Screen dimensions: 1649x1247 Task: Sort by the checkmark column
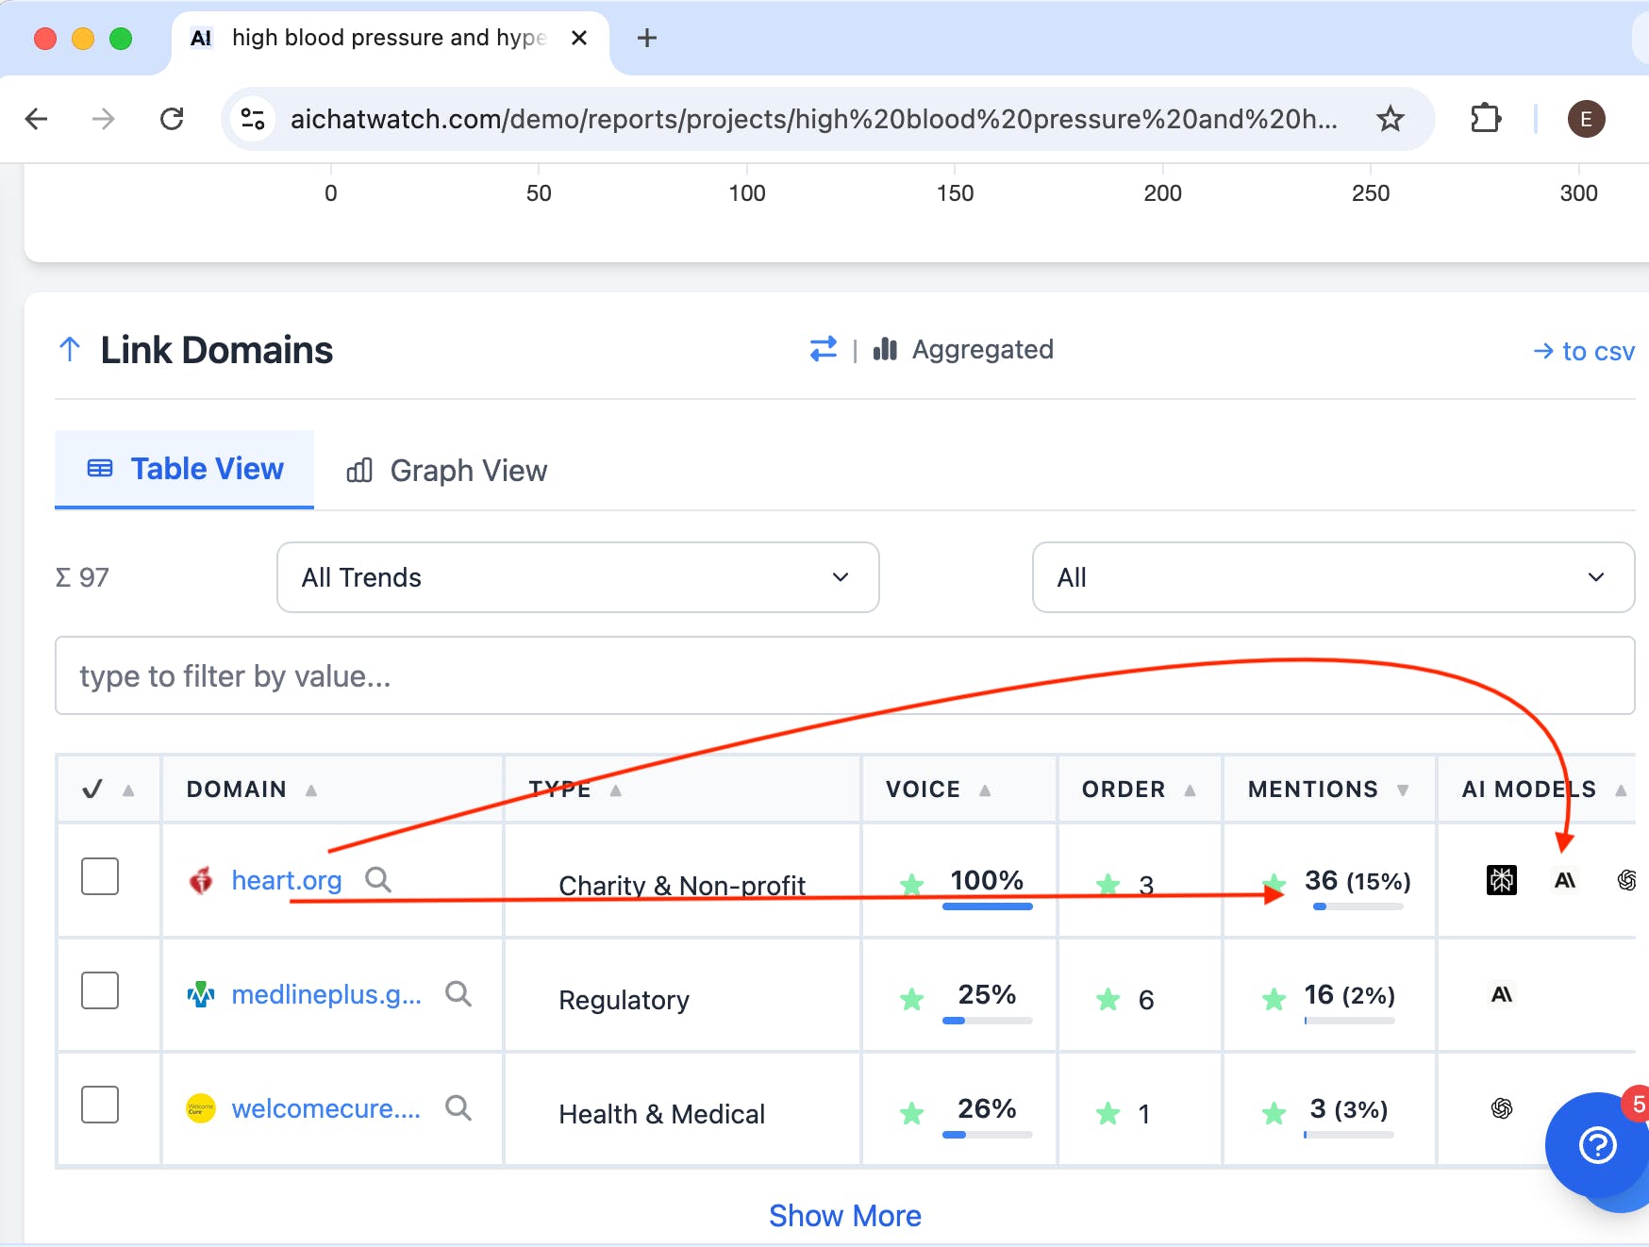[x=108, y=790]
